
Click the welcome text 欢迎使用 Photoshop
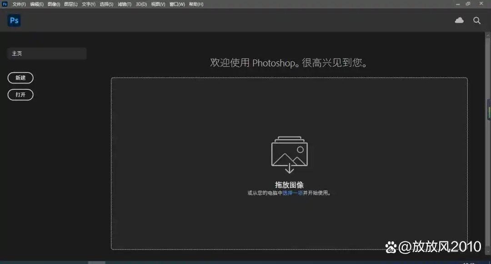(x=288, y=63)
